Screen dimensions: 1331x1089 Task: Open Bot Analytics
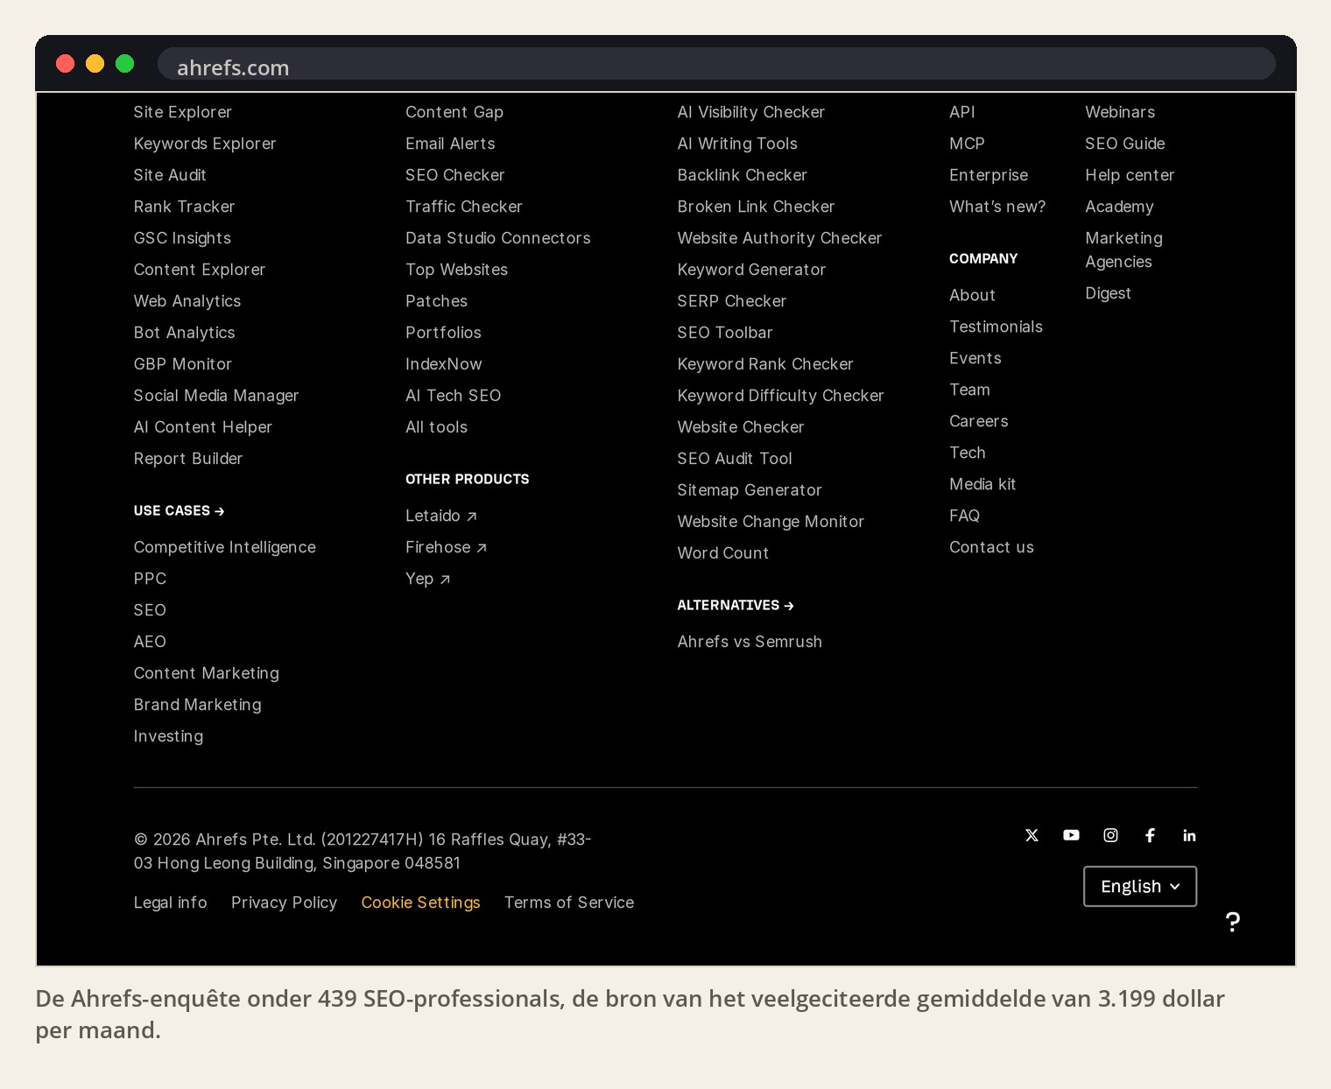185,333
